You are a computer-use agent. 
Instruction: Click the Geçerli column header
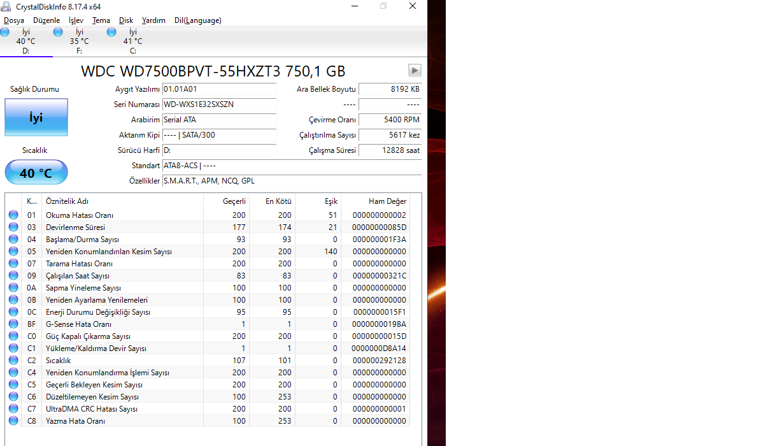pos(226,201)
